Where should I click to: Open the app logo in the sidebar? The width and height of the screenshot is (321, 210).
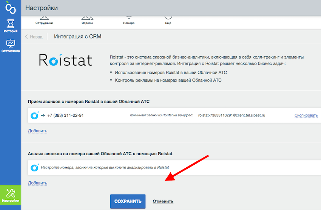[11, 8]
